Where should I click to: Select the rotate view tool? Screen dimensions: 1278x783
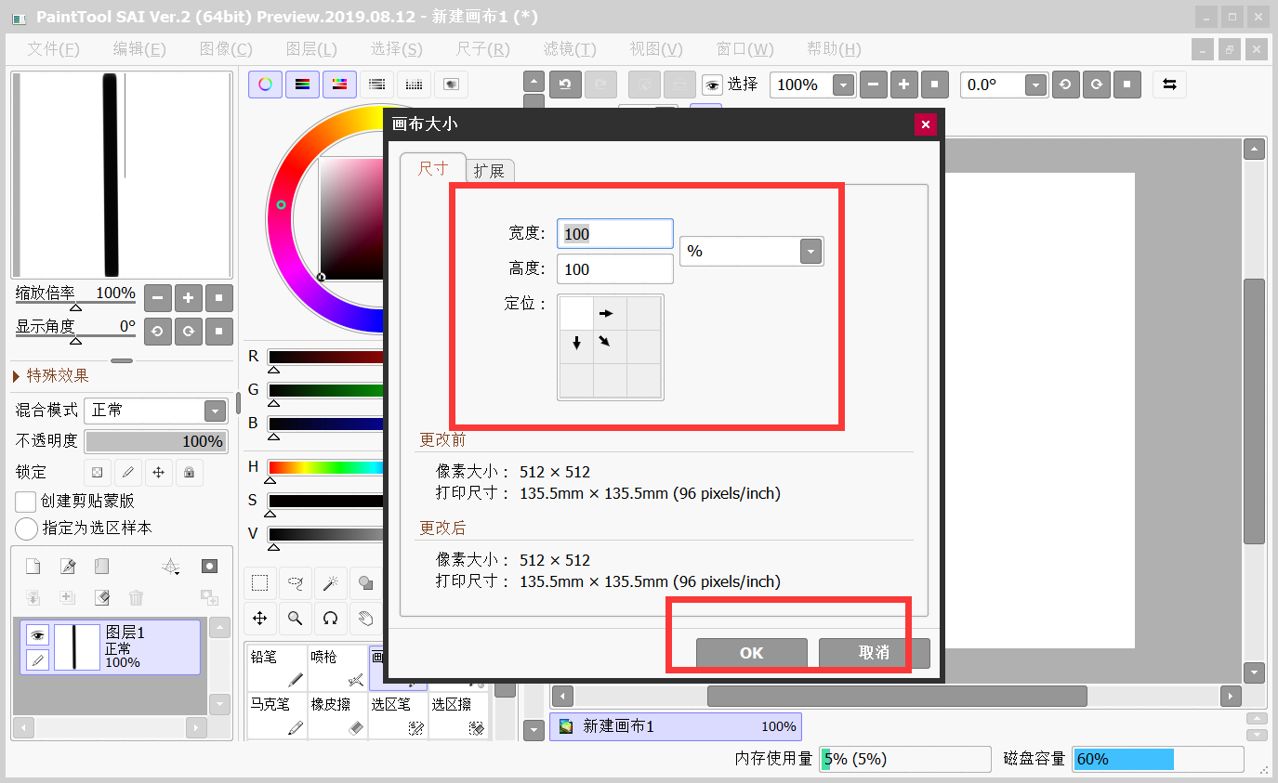pos(330,618)
